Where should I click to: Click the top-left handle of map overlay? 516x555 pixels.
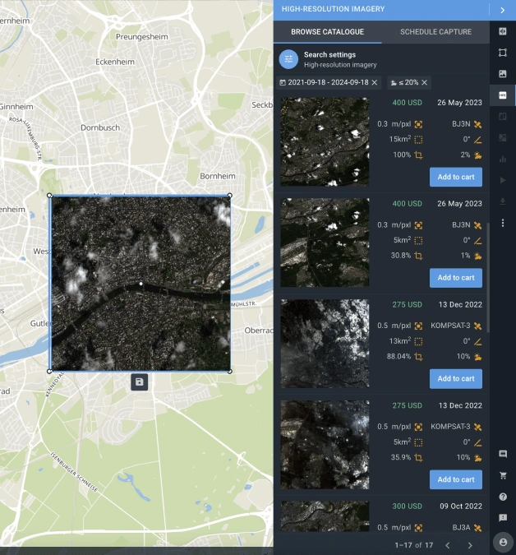tap(49, 196)
